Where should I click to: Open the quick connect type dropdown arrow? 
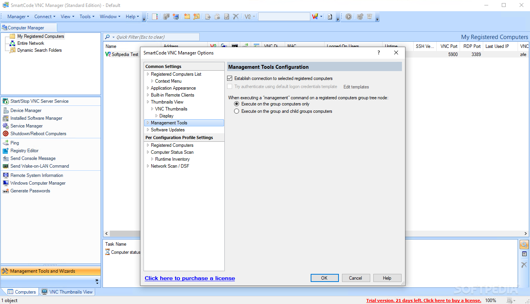coord(321,17)
